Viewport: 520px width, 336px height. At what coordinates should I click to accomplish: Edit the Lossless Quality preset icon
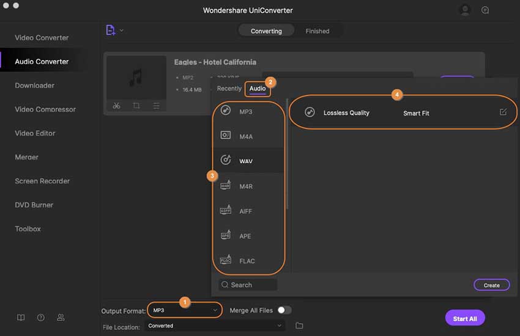click(503, 112)
